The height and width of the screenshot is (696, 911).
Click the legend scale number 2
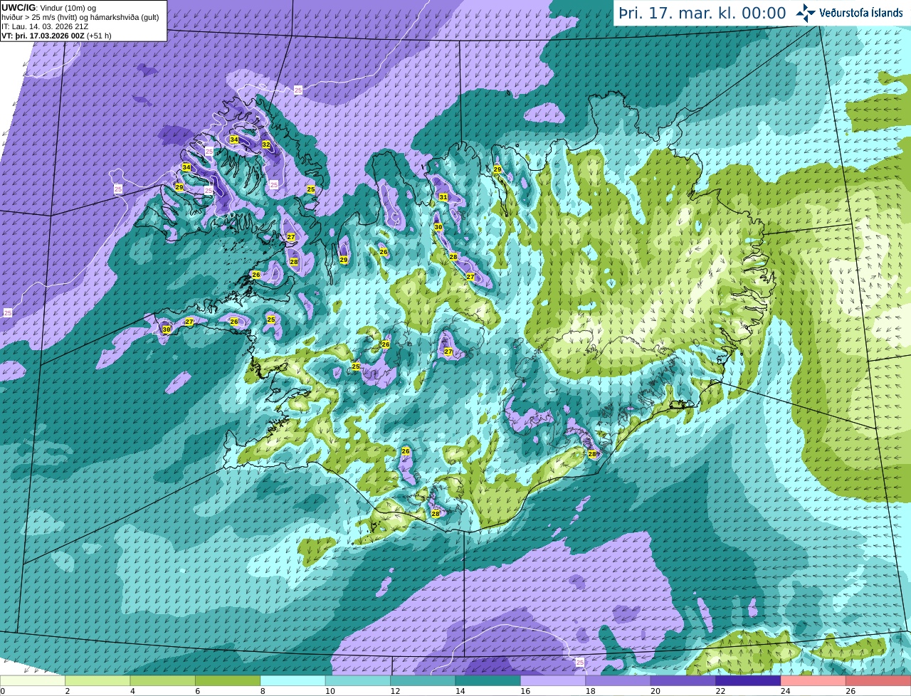(x=68, y=691)
